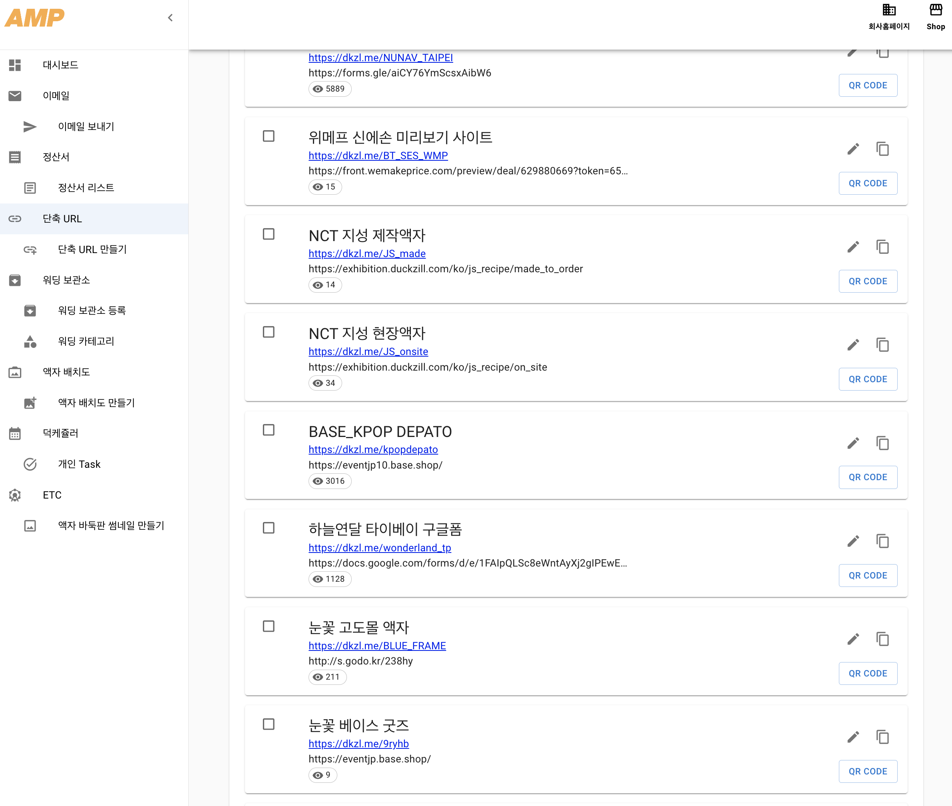952x806 pixels.
Task: Go to 단축 URL 만들기 in the sidebar
Action: 92,249
